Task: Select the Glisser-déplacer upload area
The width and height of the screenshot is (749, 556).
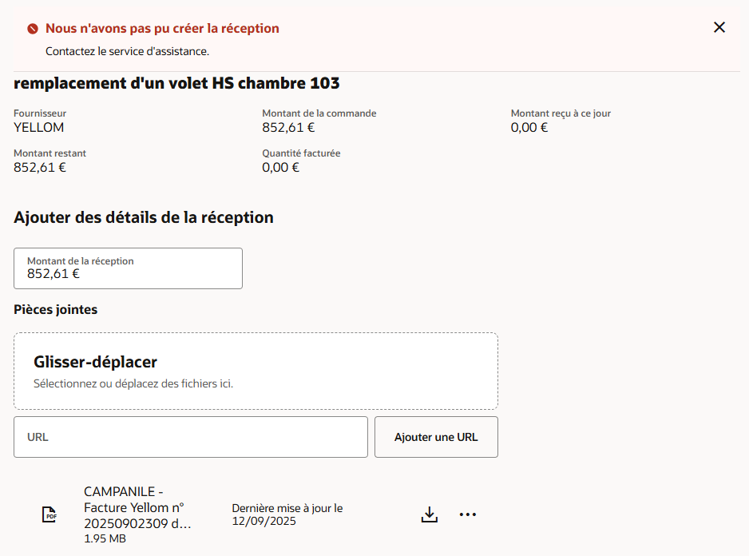Action: [256, 368]
